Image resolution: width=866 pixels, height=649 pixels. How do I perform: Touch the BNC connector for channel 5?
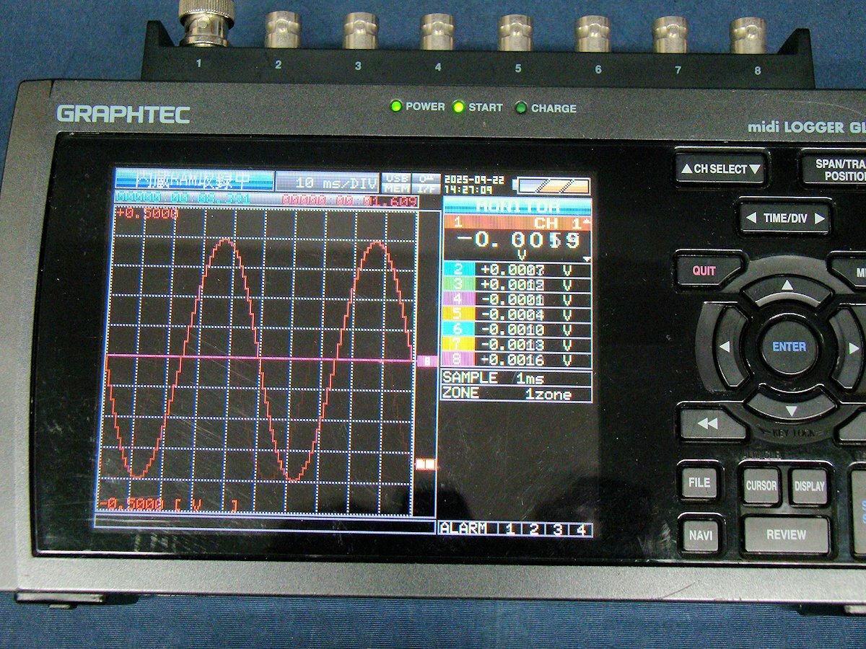(x=515, y=33)
